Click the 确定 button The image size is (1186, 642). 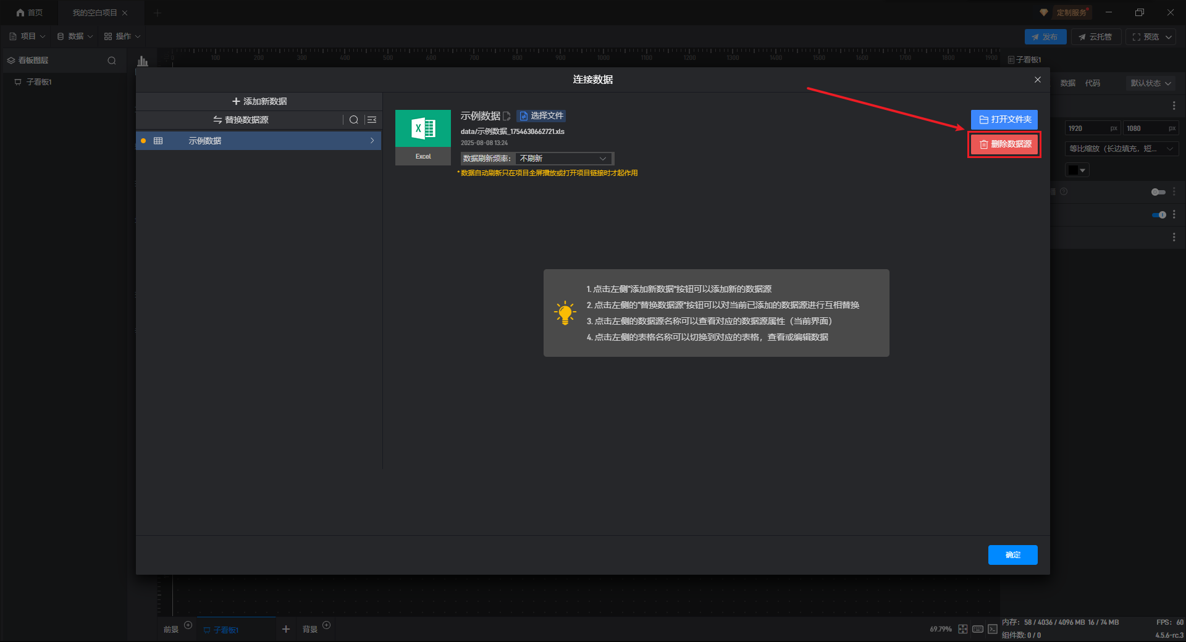[x=1012, y=555]
